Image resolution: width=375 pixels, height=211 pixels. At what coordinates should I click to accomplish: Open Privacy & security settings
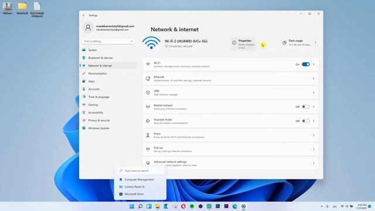(108, 120)
